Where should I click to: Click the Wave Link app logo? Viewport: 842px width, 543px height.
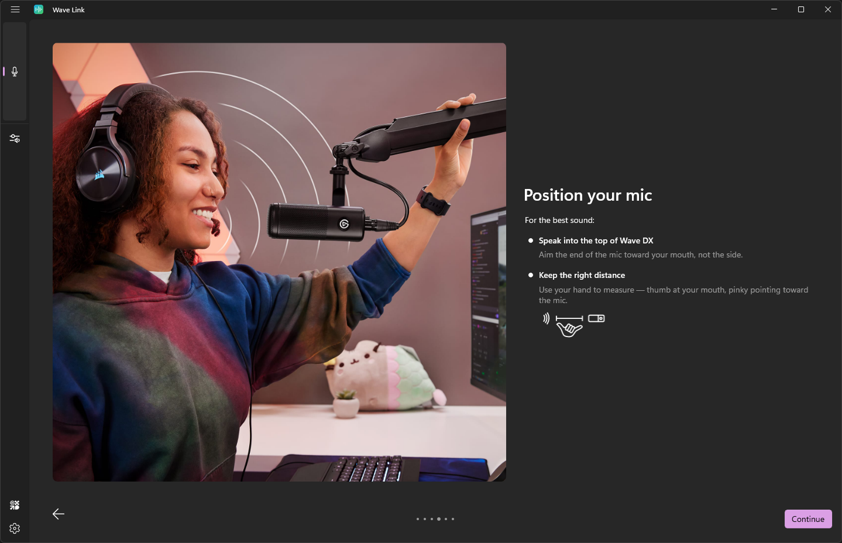coord(39,9)
